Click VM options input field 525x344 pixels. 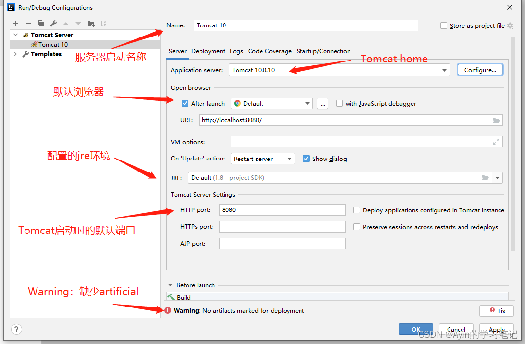pos(367,142)
